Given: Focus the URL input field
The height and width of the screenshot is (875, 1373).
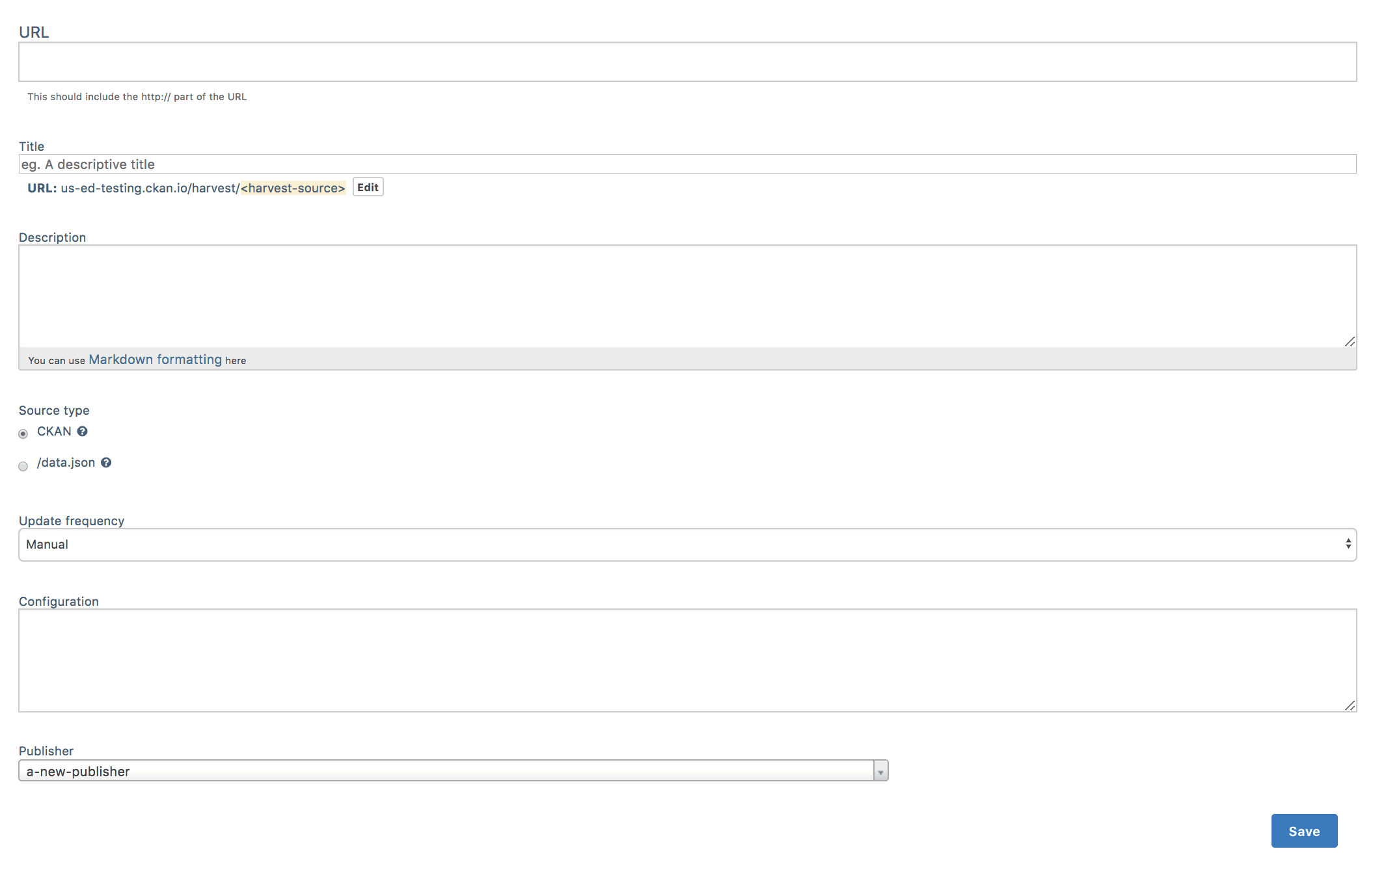Looking at the screenshot, I should [x=686, y=62].
